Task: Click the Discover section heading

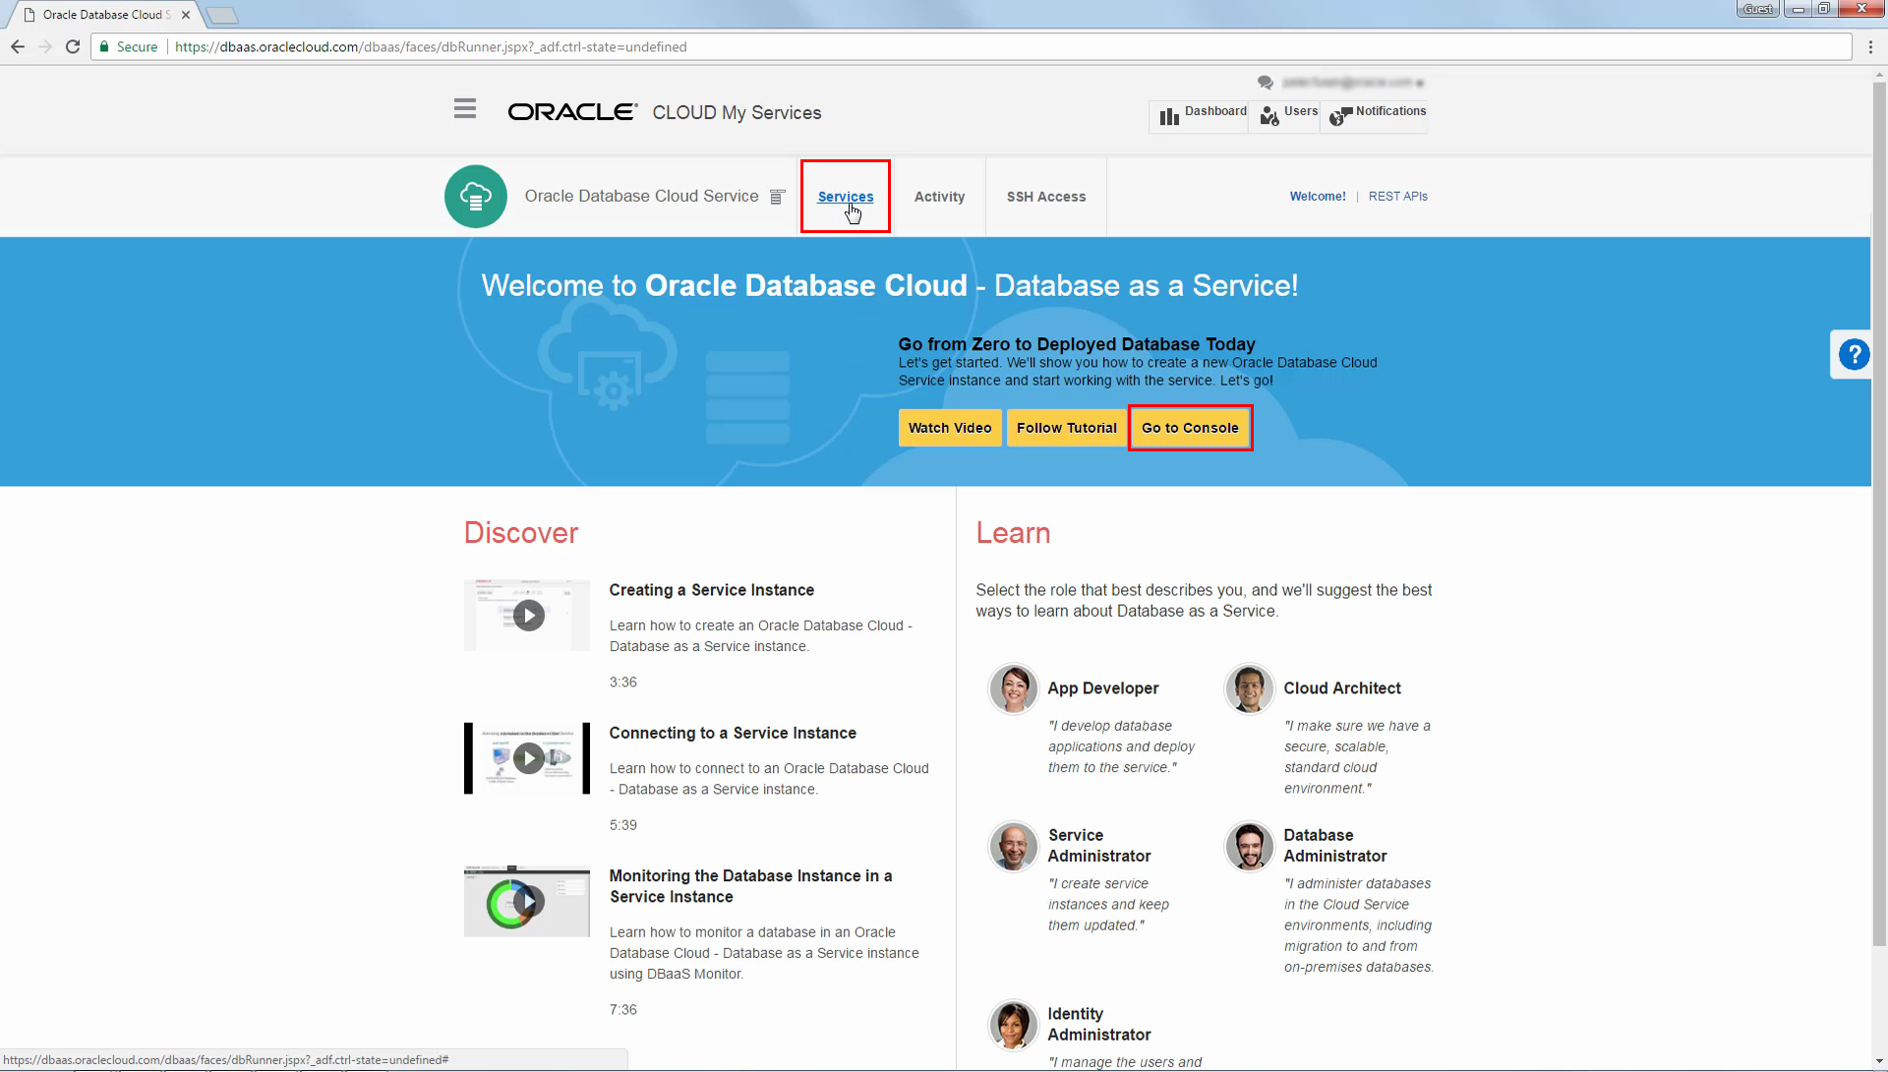Action: (x=521, y=532)
